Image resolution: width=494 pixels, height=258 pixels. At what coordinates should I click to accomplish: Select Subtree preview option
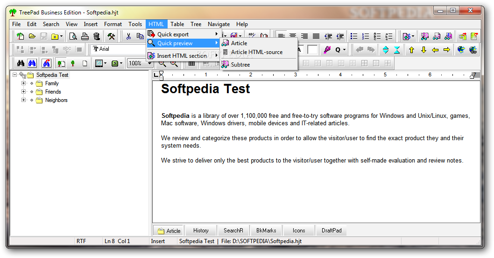[x=259, y=64]
